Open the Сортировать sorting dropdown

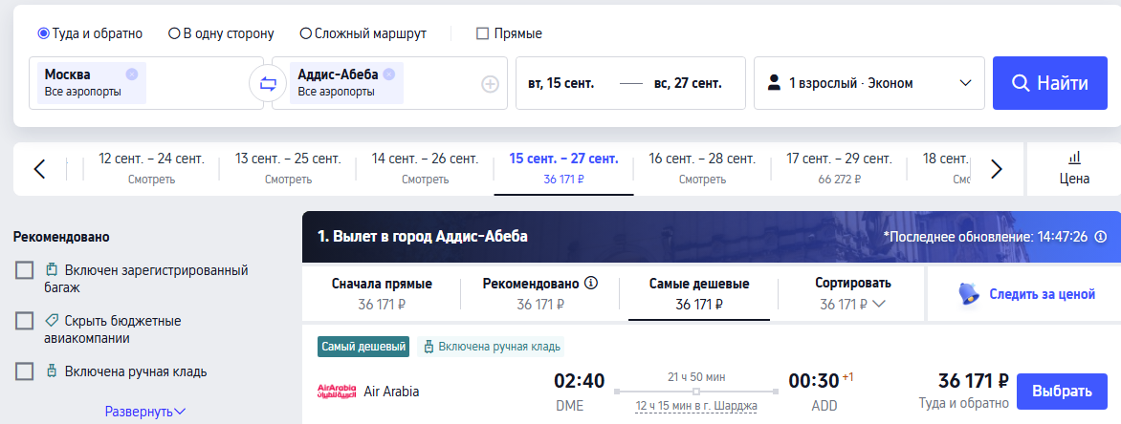point(852,294)
